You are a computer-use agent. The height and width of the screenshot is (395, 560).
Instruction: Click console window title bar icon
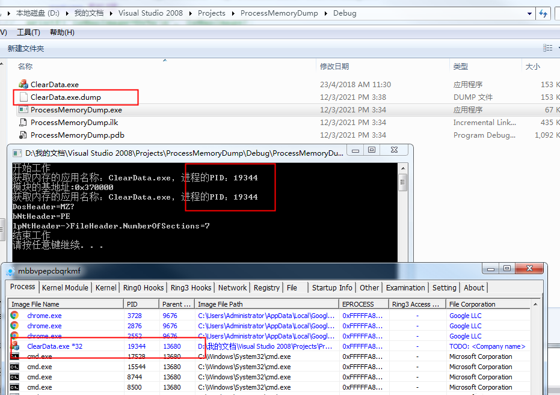tap(17, 153)
